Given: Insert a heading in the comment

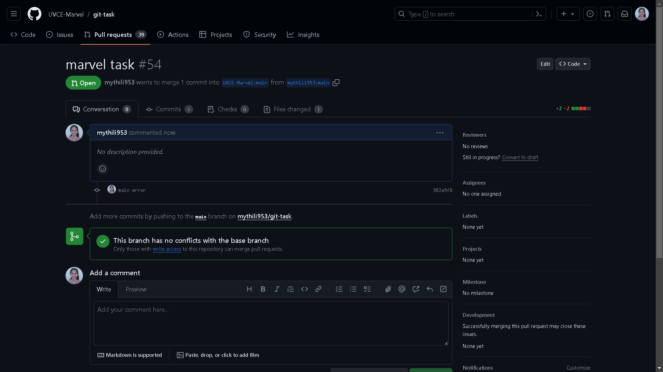Looking at the screenshot, I should pyautogui.click(x=249, y=289).
